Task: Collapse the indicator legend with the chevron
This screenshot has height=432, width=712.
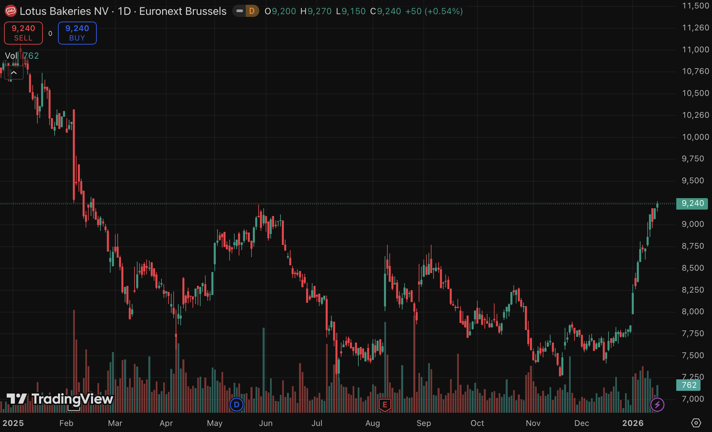Action: click(x=14, y=73)
